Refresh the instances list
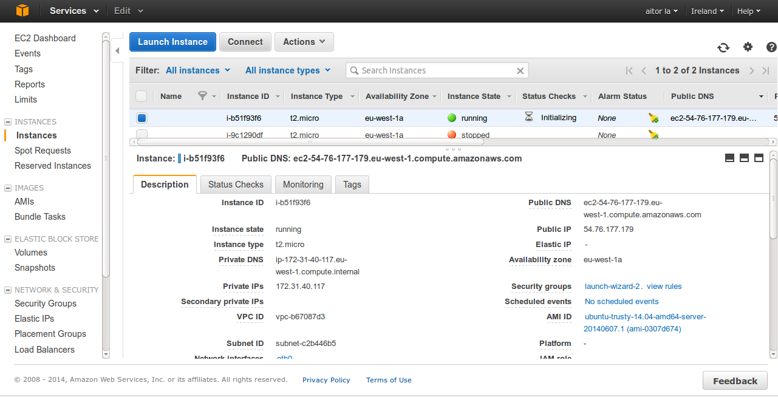The width and height of the screenshot is (778, 397). click(723, 47)
